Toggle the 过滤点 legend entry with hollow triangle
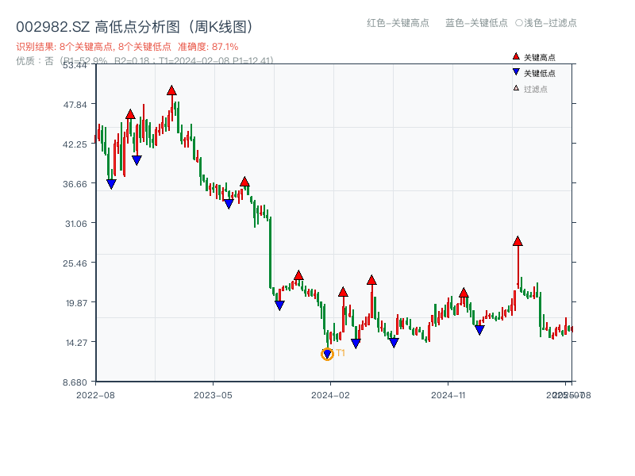The width and height of the screenshot is (635, 476). (x=530, y=89)
